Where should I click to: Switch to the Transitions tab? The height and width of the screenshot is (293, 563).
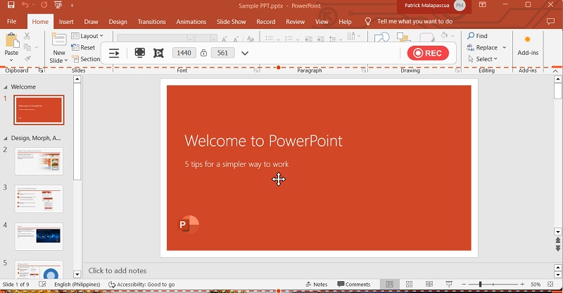pyautogui.click(x=151, y=22)
